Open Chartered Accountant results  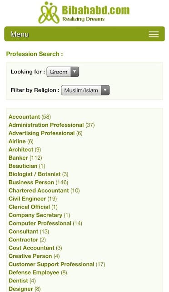[x=39, y=191]
